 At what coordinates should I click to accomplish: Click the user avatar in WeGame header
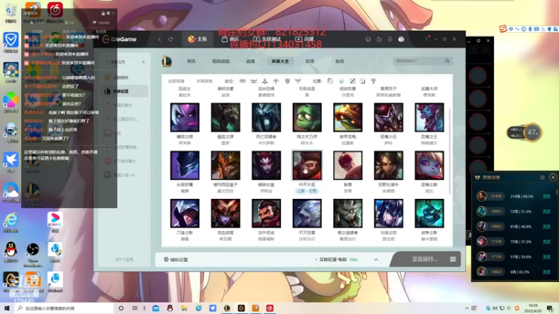click(x=401, y=39)
